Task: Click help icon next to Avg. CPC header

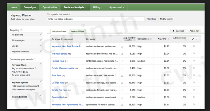Action: click(168, 39)
